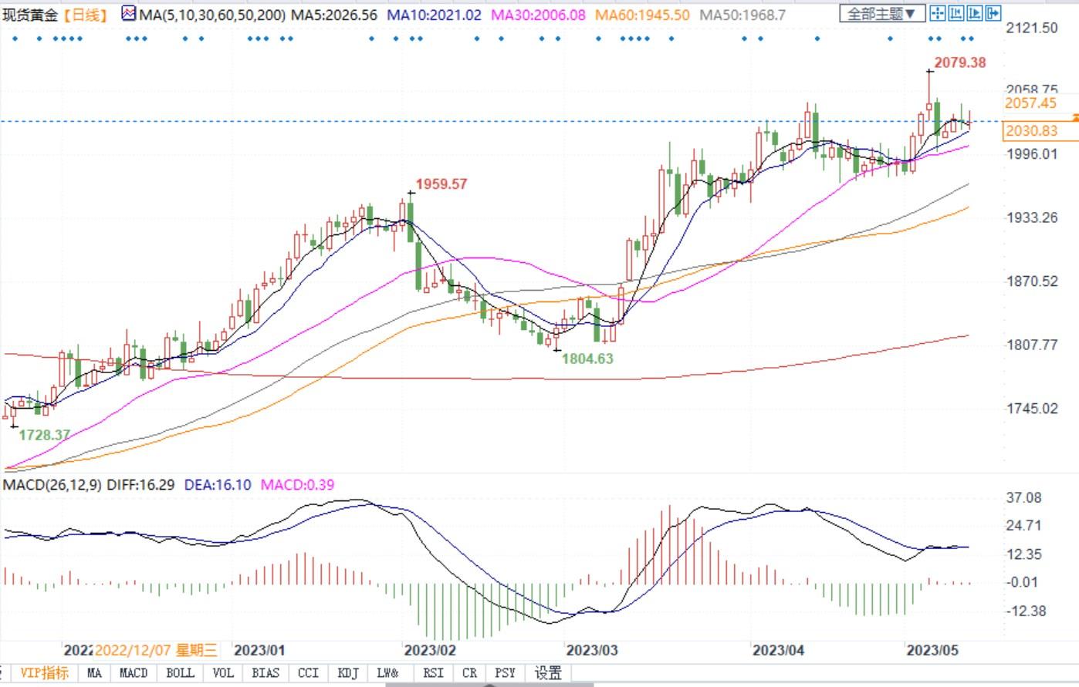The image size is (1079, 687).
Task: Click the 2079.38 high price marker
Action: click(x=959, y=62)
